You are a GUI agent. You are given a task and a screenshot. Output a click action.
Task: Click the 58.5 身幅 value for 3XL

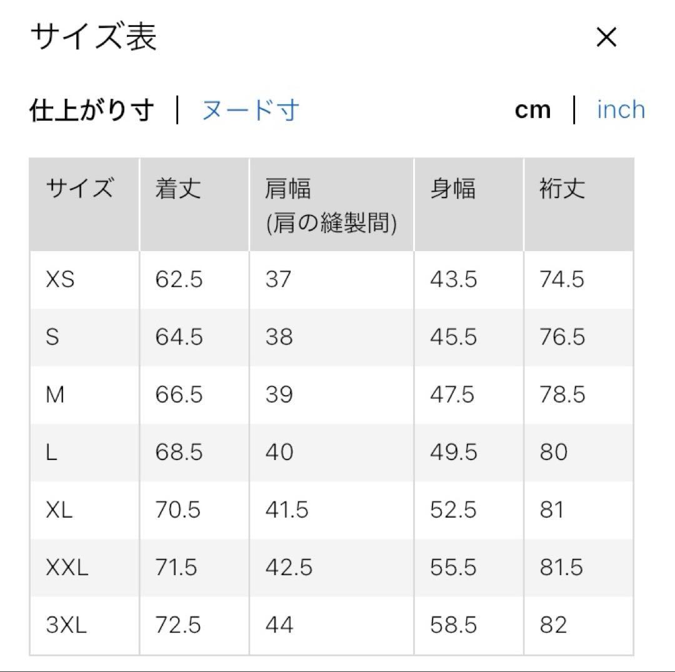[x=453, y=625]
